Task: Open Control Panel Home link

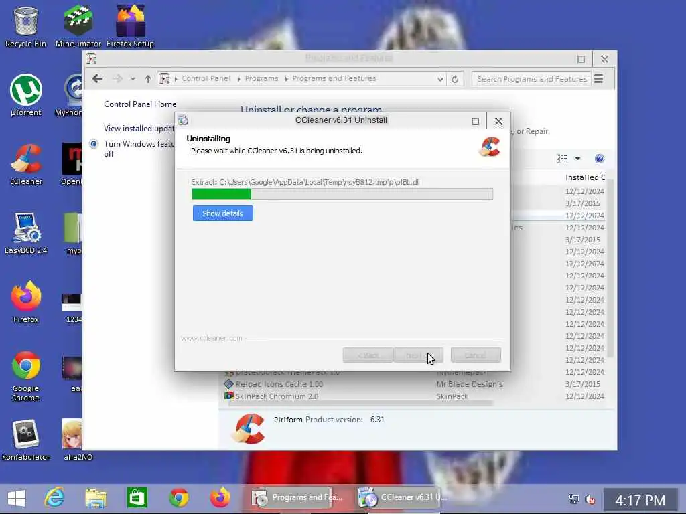Action: coord(140,104)
